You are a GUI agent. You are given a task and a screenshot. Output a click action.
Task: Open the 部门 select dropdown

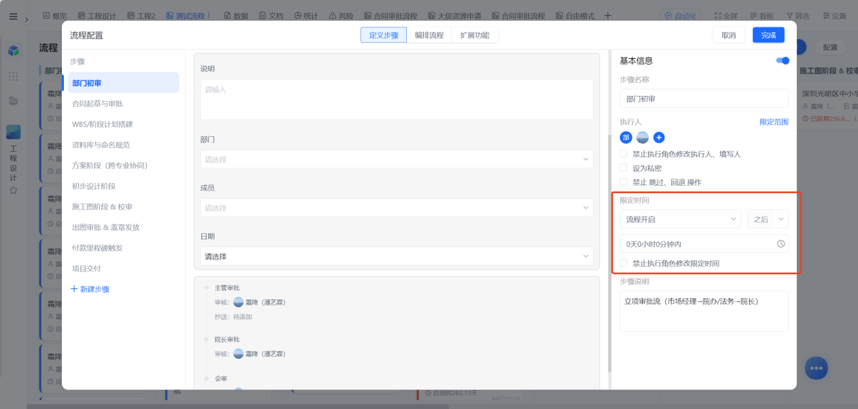point(396,159)
